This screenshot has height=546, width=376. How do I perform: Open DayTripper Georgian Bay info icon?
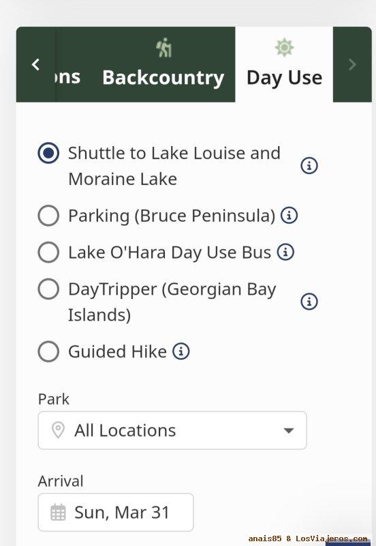309,301
